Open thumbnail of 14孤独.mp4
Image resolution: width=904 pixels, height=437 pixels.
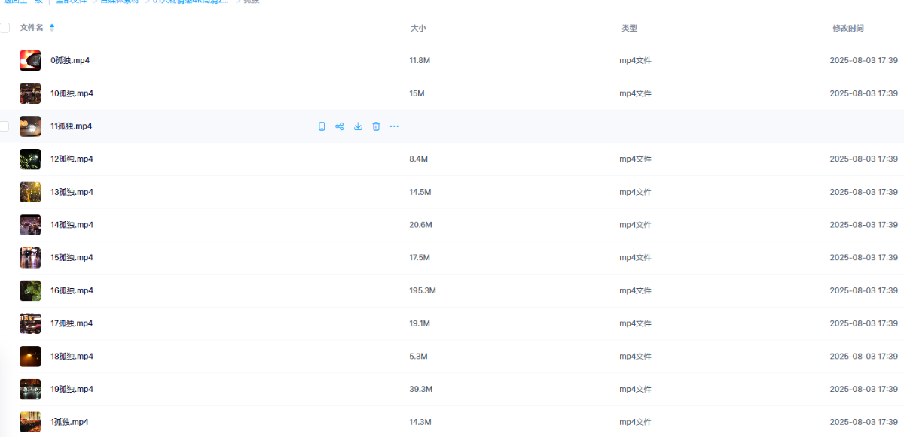pos(30,225)
